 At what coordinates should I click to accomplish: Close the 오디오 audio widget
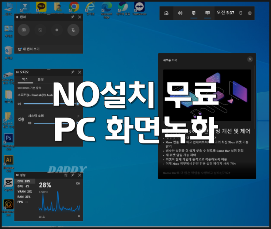click(80, 72)
